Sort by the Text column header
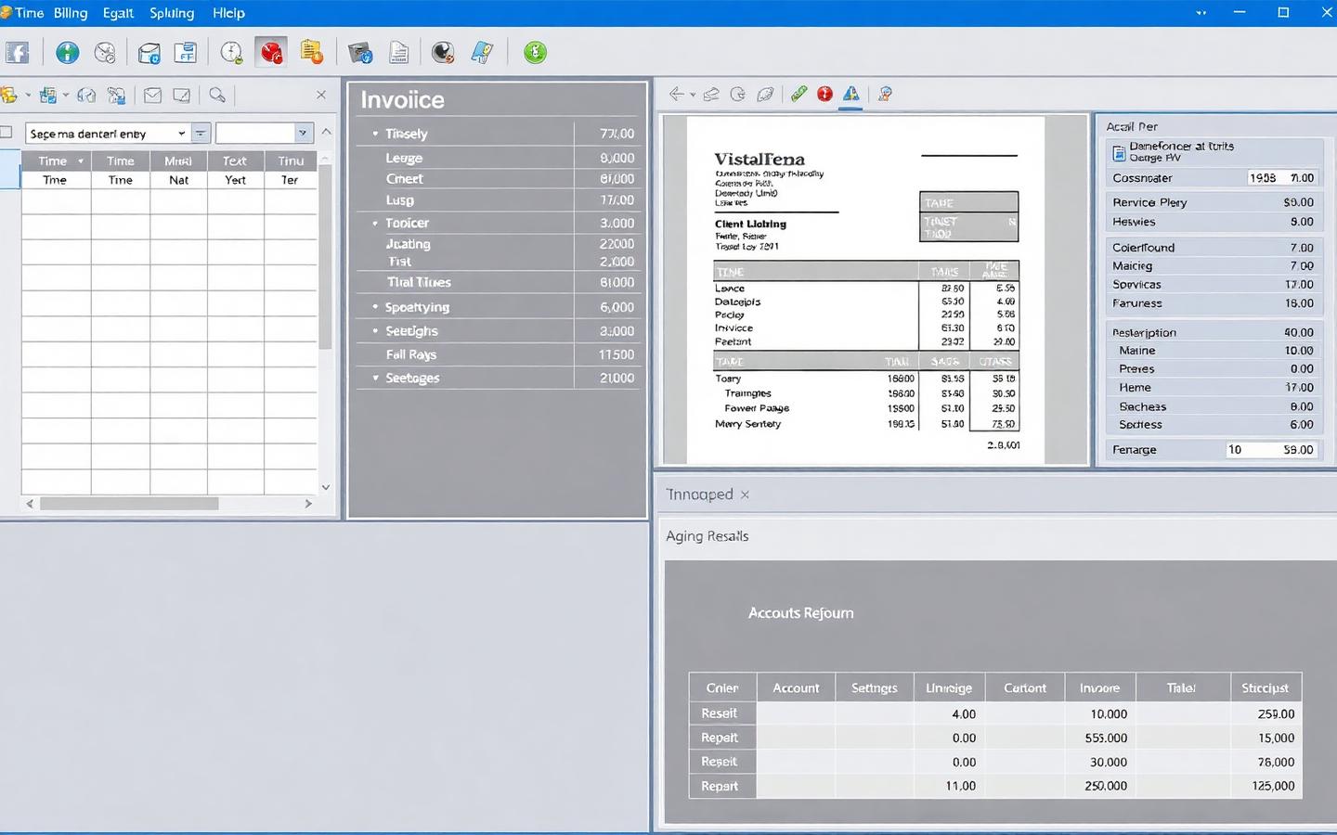The height and width of the screenshot is (835, 1337). [235, 161]
